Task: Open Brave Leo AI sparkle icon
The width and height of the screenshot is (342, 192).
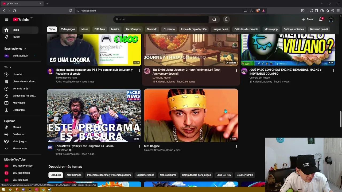Action: click(x=327, y=11)
